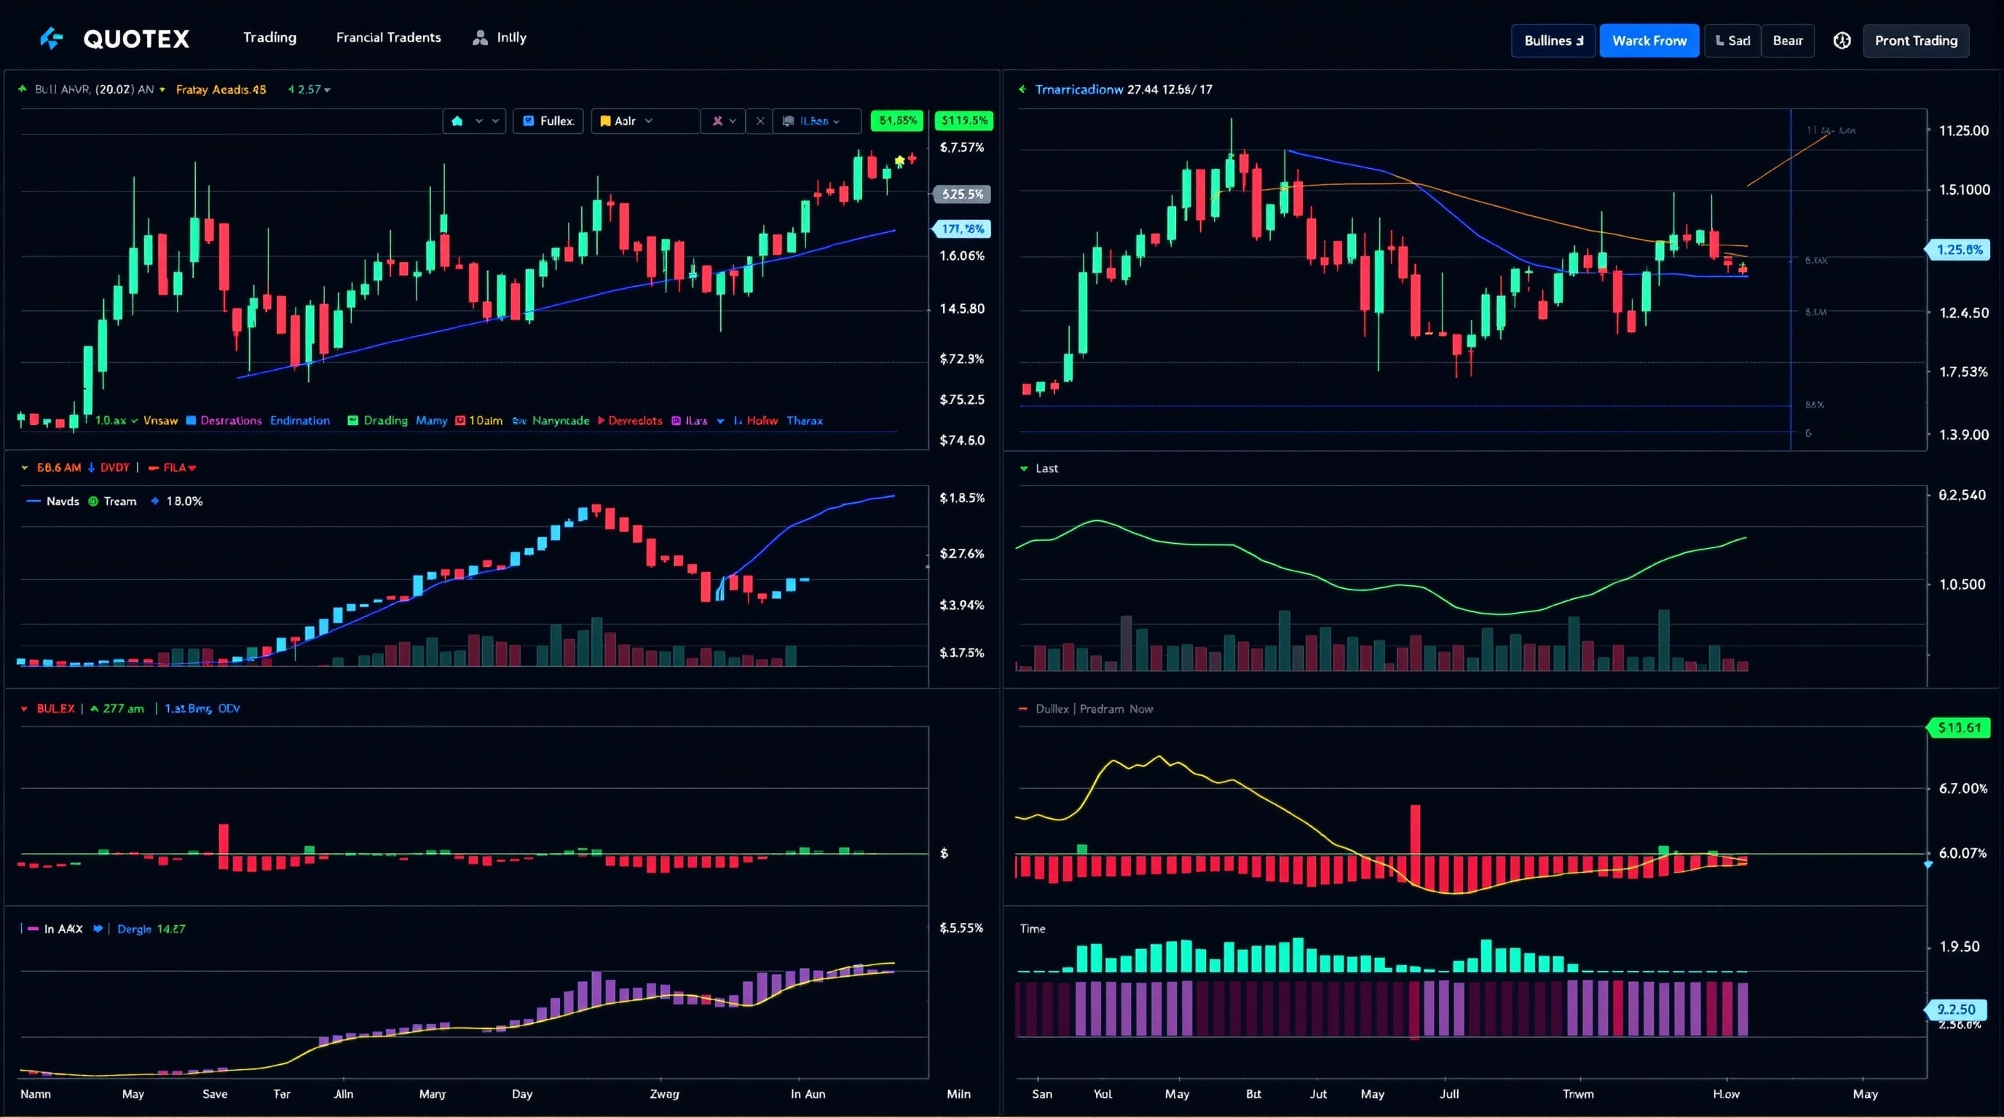
Task: Select the teal home icon in chart toolbar
Action: 457,122
